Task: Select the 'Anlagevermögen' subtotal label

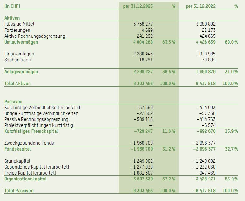Action: click(21, 72)
